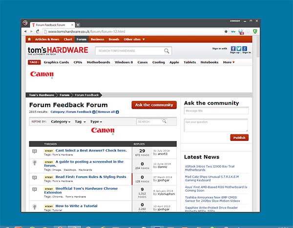
Task: Expand the Other sites menu
Action: pyautogui.click(x=134, y=39)
